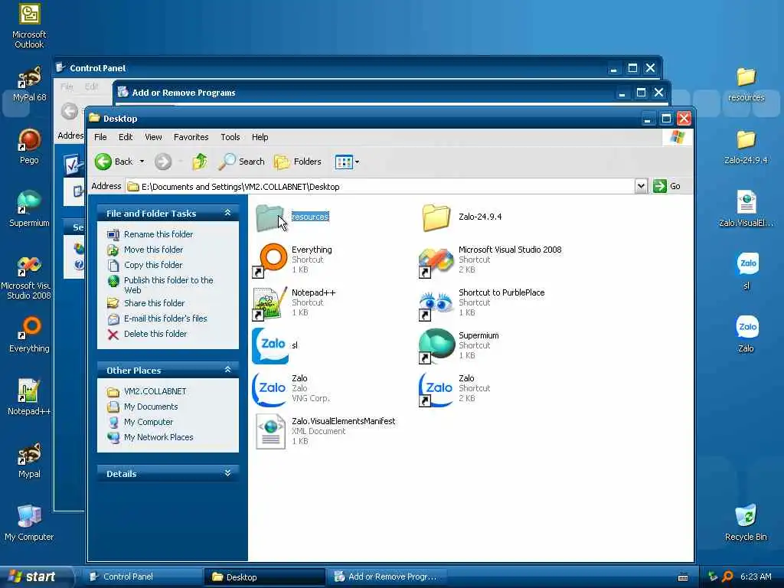Viewport: 784px width, 588px height.
Task: Open the File menu
Action: tap(100, 137)
